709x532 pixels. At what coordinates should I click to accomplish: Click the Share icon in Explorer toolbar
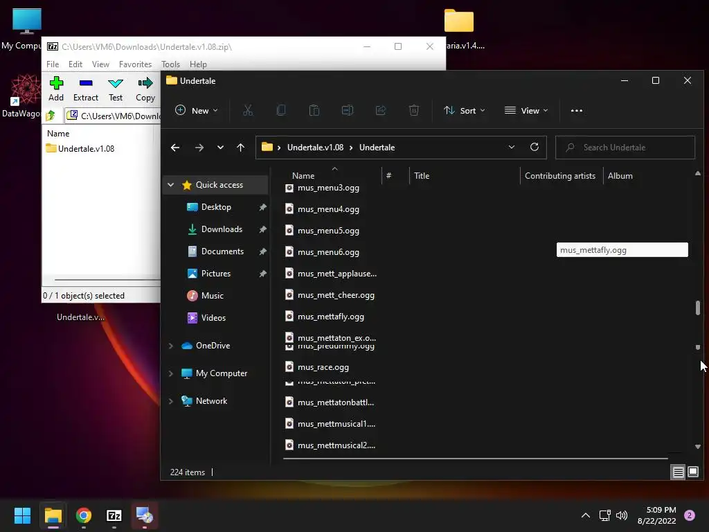pos(381,110)
